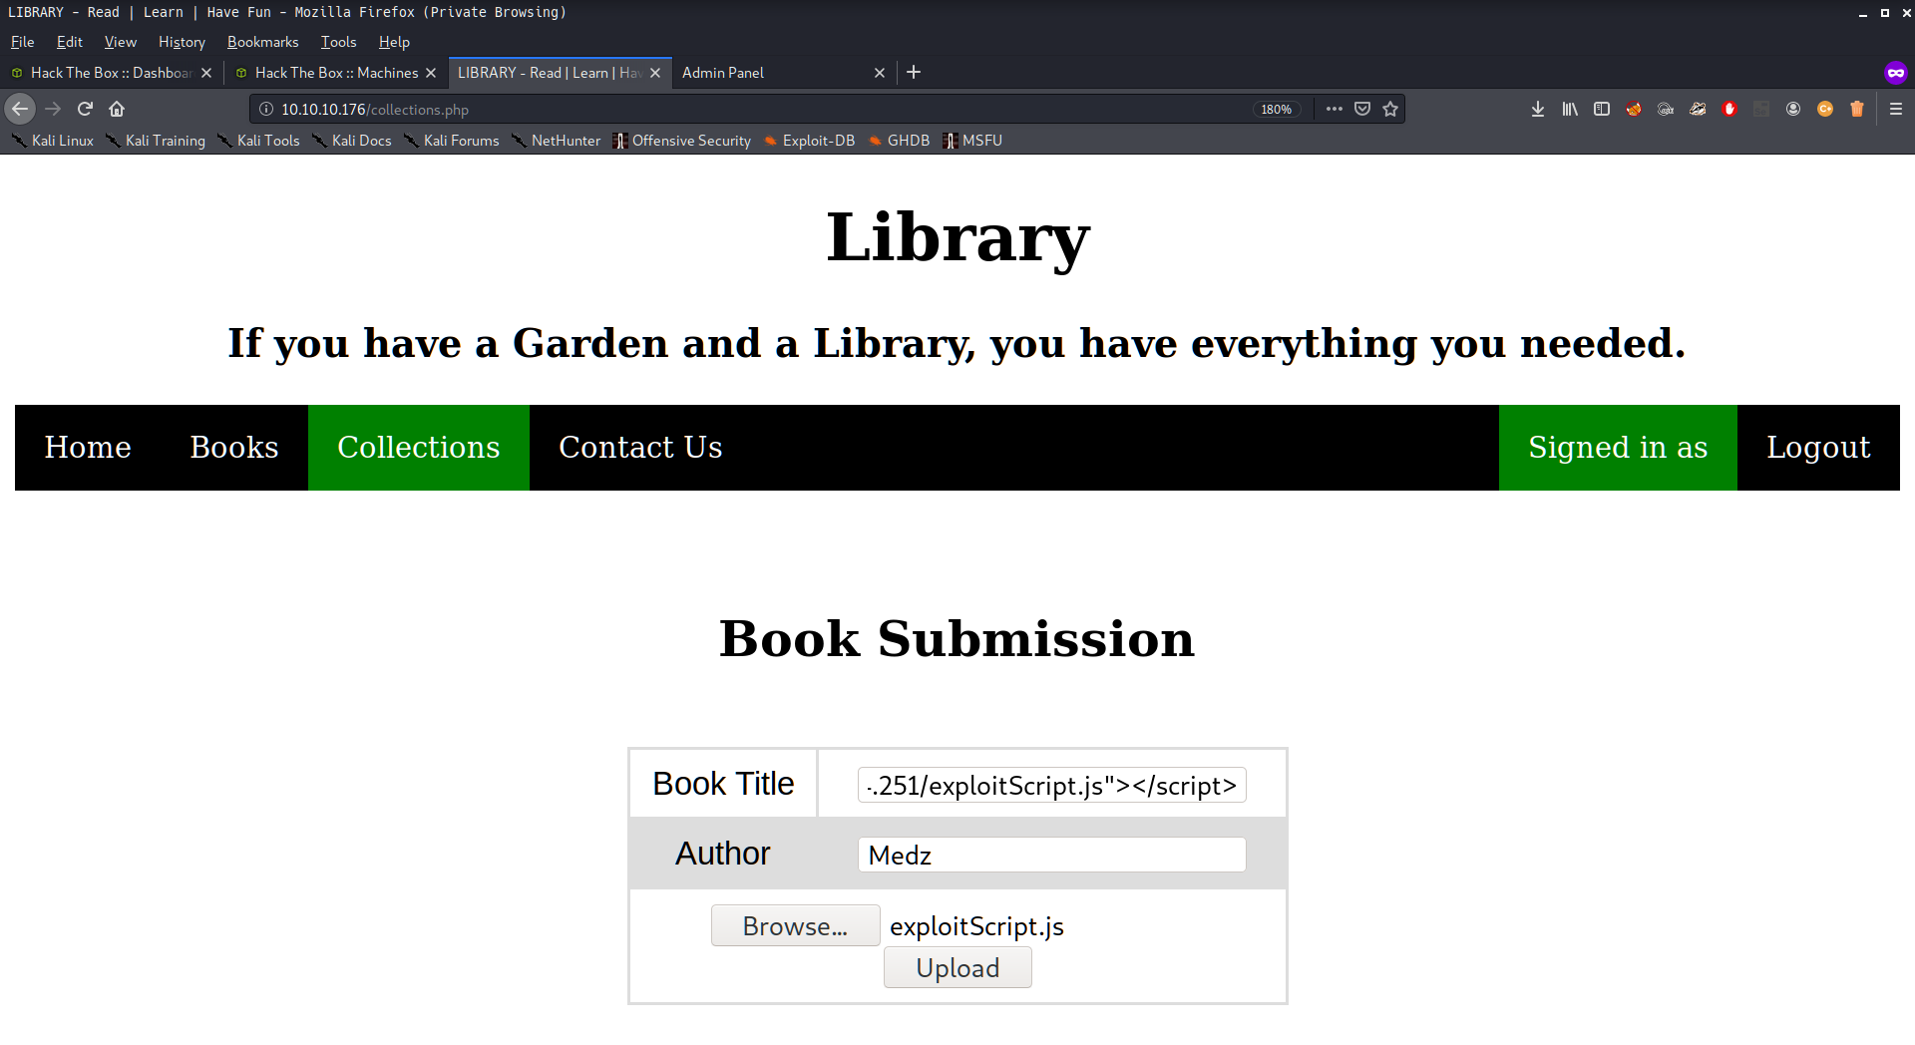Open the Tools menu
This screenshot has height=1045, width=1915.
point(338,42)
